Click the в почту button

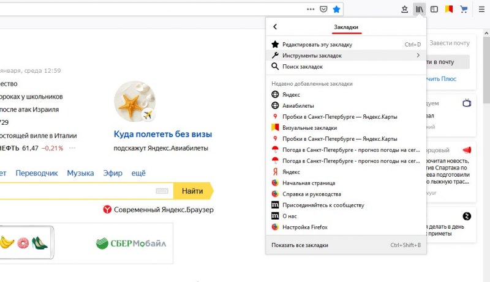[x=448, y=62]
